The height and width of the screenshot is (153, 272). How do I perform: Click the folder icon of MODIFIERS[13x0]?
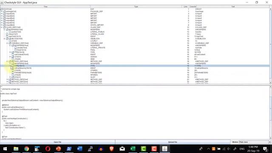pos(7,29)
